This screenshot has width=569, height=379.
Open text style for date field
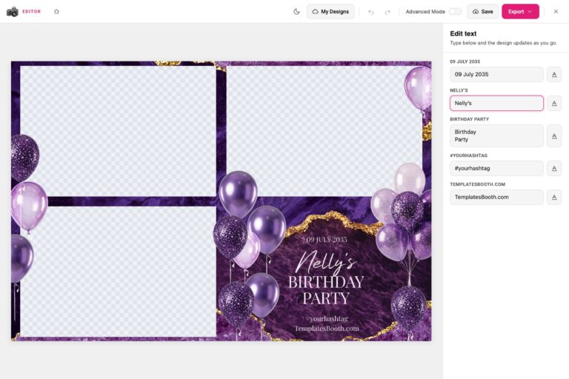coord(554,74)
